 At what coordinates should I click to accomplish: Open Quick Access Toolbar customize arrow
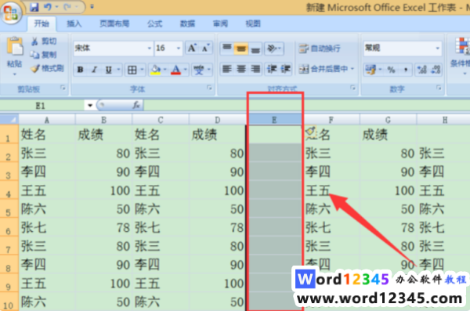(x=92, y=6)
